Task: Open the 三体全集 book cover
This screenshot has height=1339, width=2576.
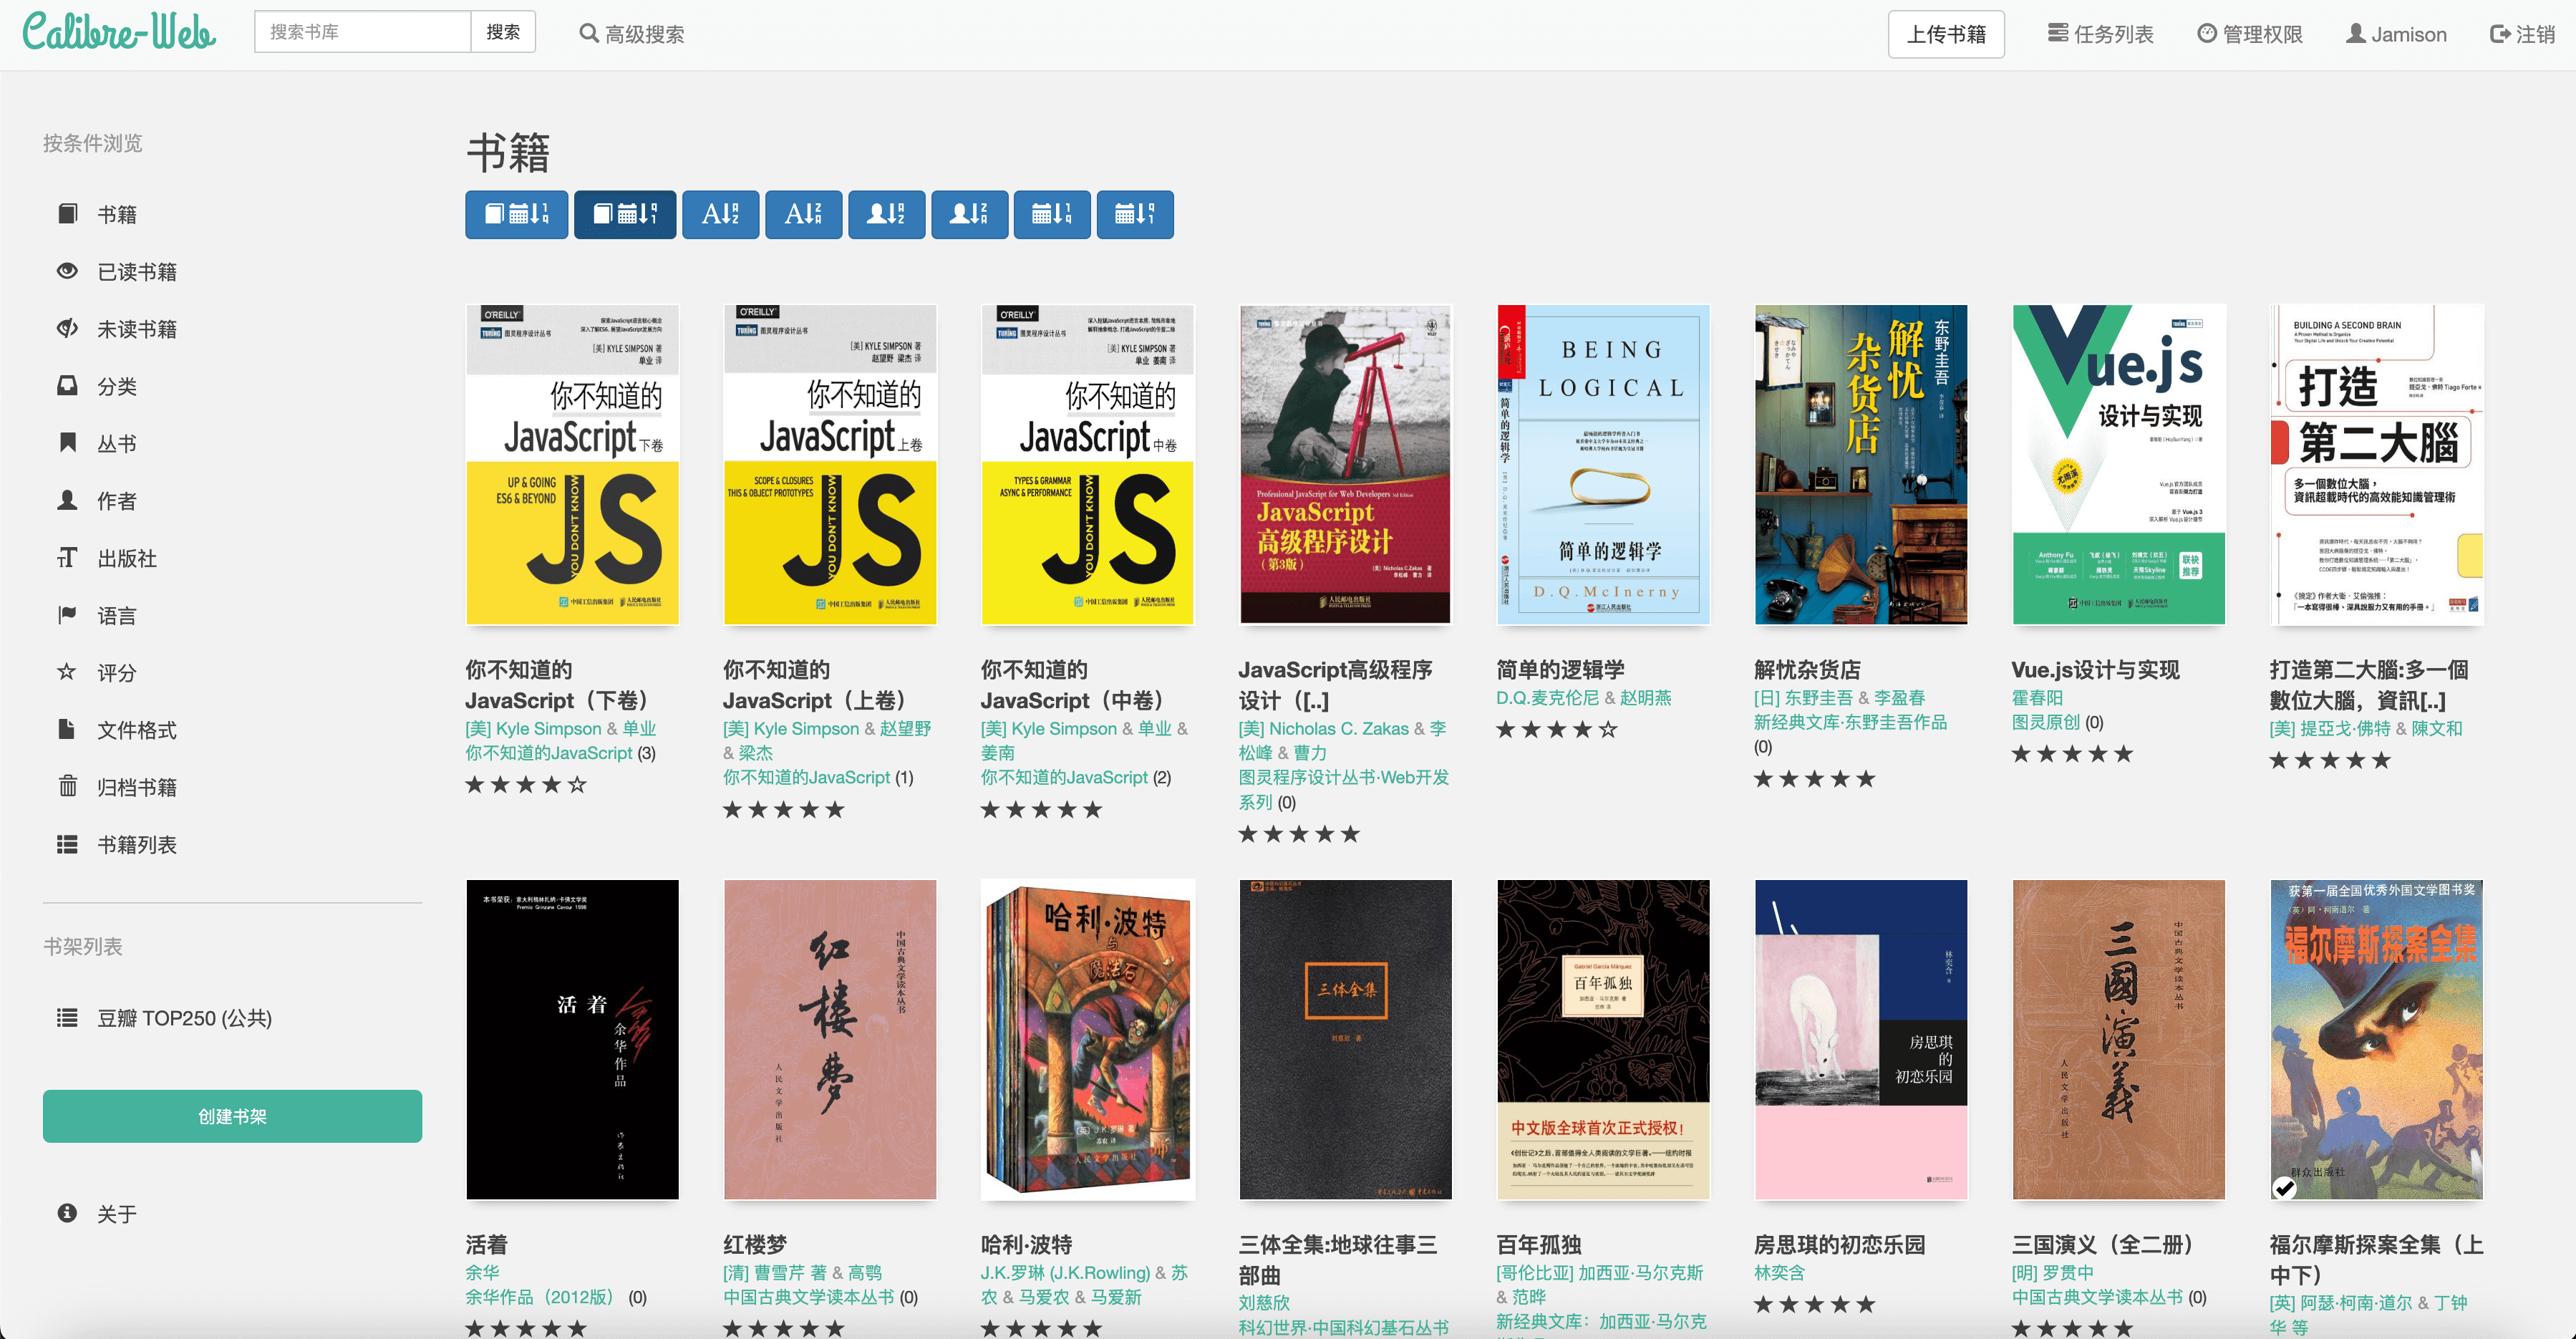Action: (x=1345, y=1040)
